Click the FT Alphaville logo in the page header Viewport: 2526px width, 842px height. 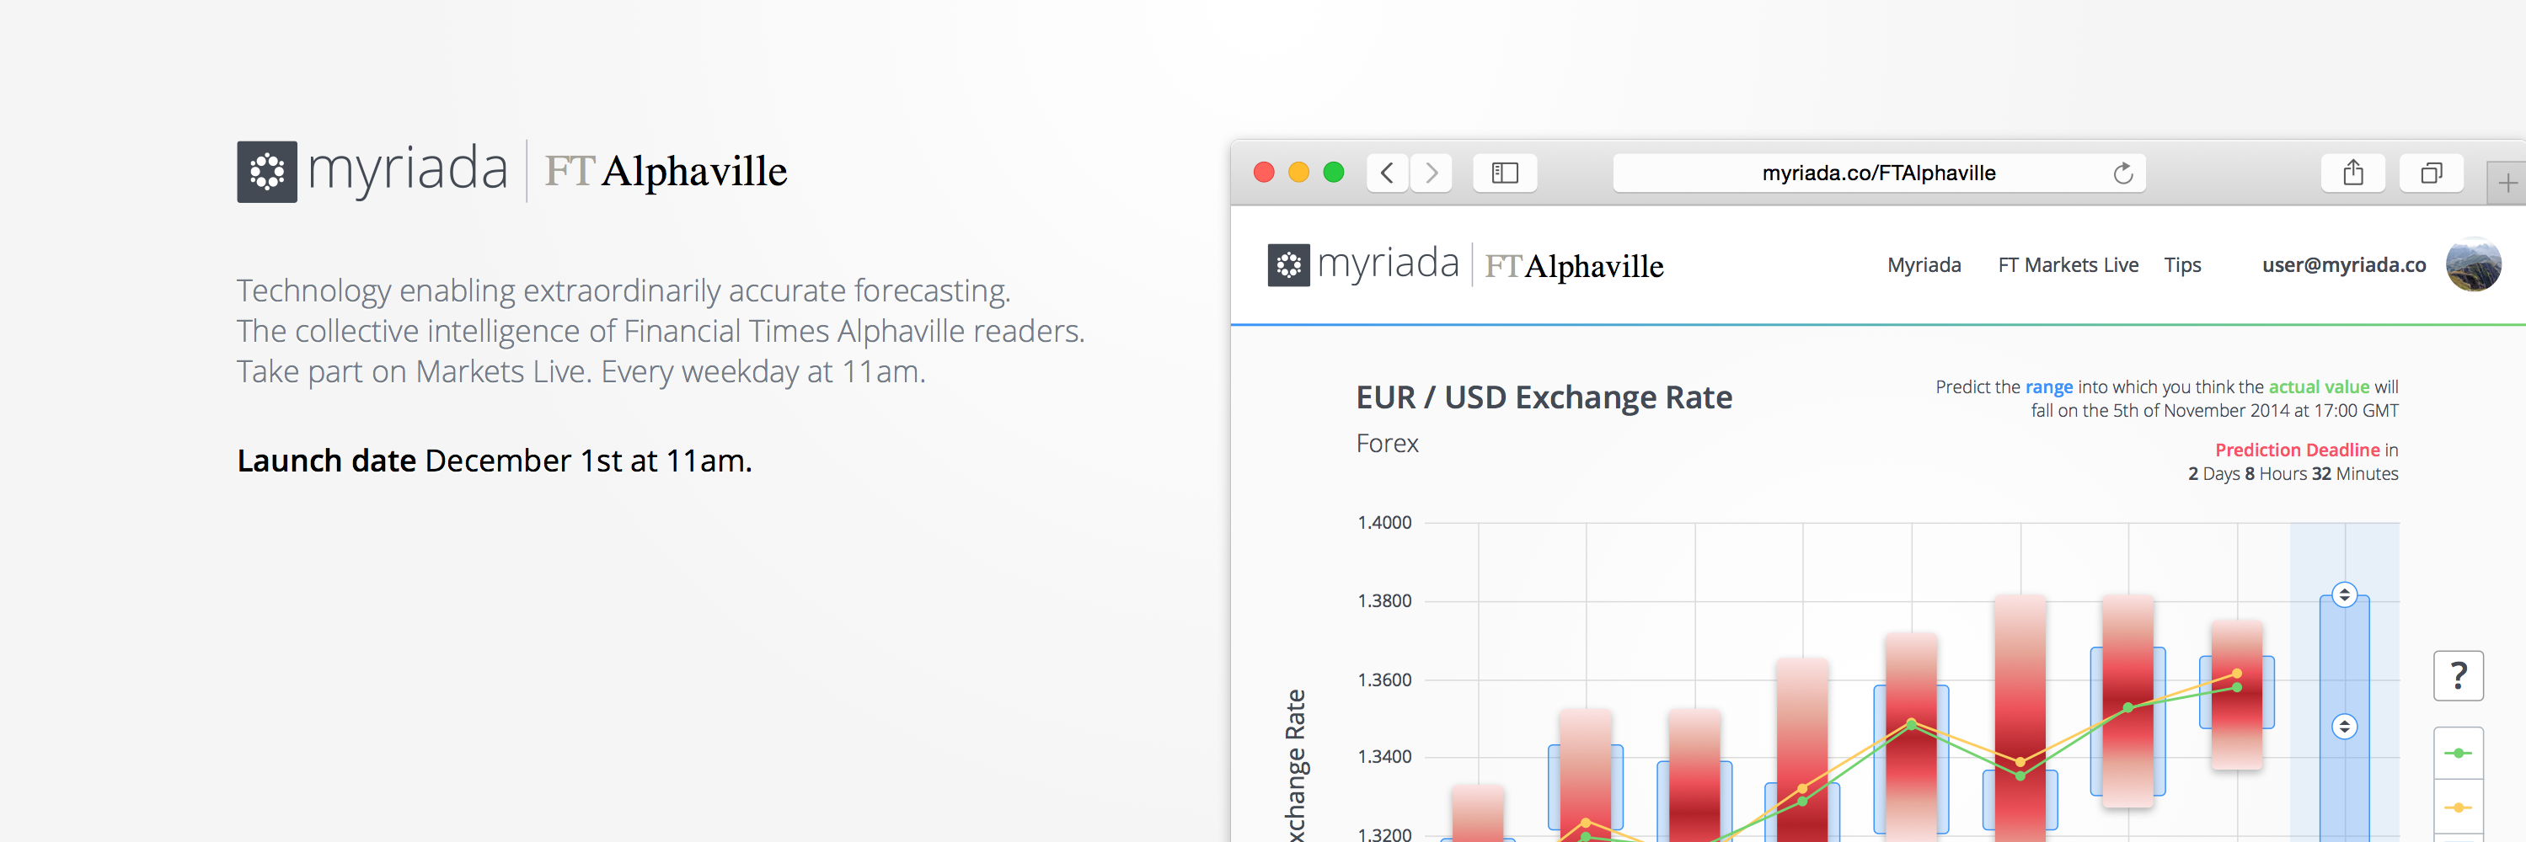click(x=1574, y=265)
